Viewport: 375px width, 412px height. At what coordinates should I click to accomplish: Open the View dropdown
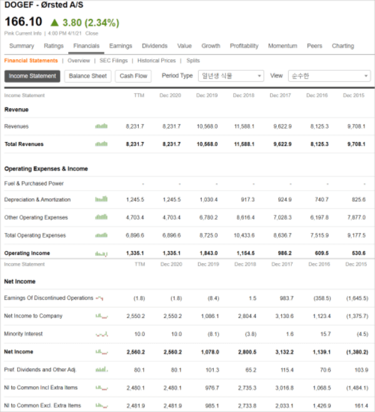click(329, 76)
